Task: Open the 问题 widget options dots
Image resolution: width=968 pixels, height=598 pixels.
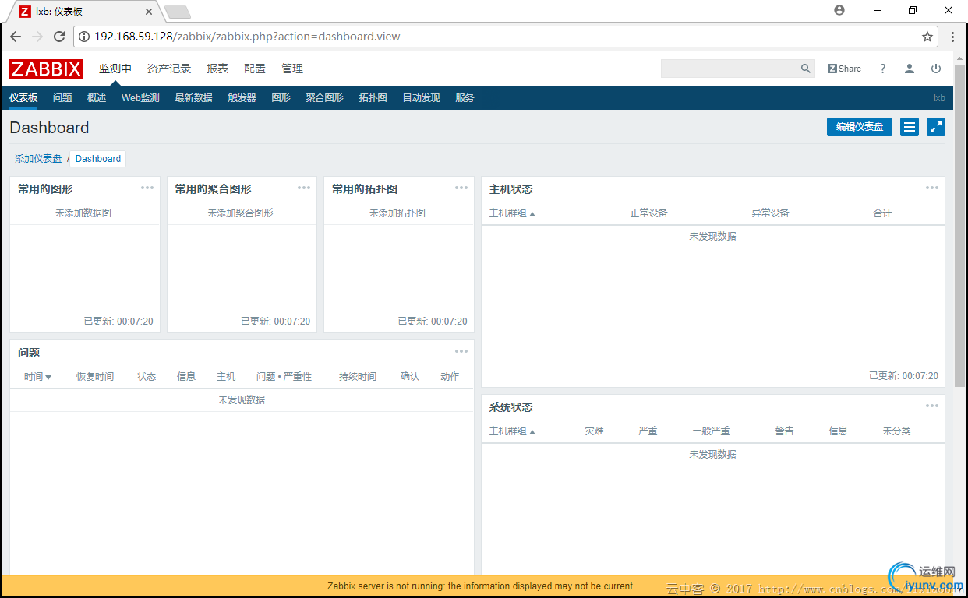Action: tap(461, 351)
